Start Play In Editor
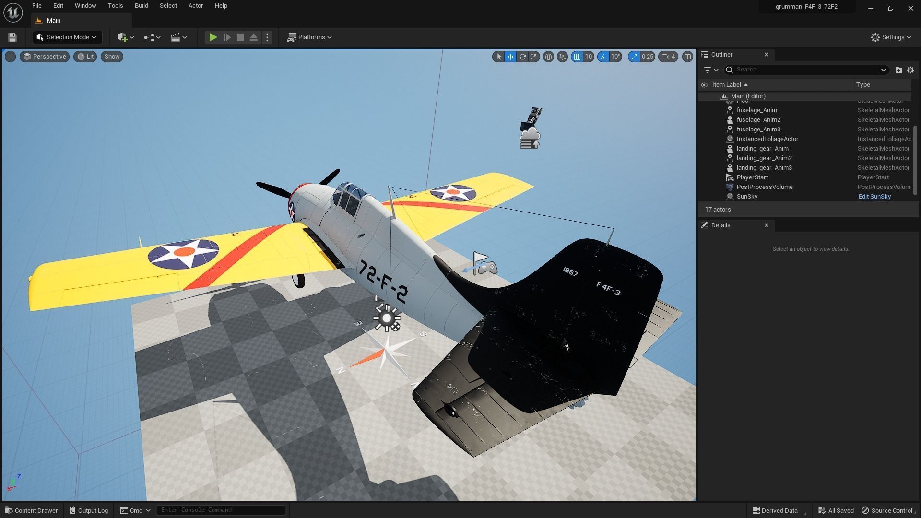This screenshot has width=921, height=518. (213, 37)
